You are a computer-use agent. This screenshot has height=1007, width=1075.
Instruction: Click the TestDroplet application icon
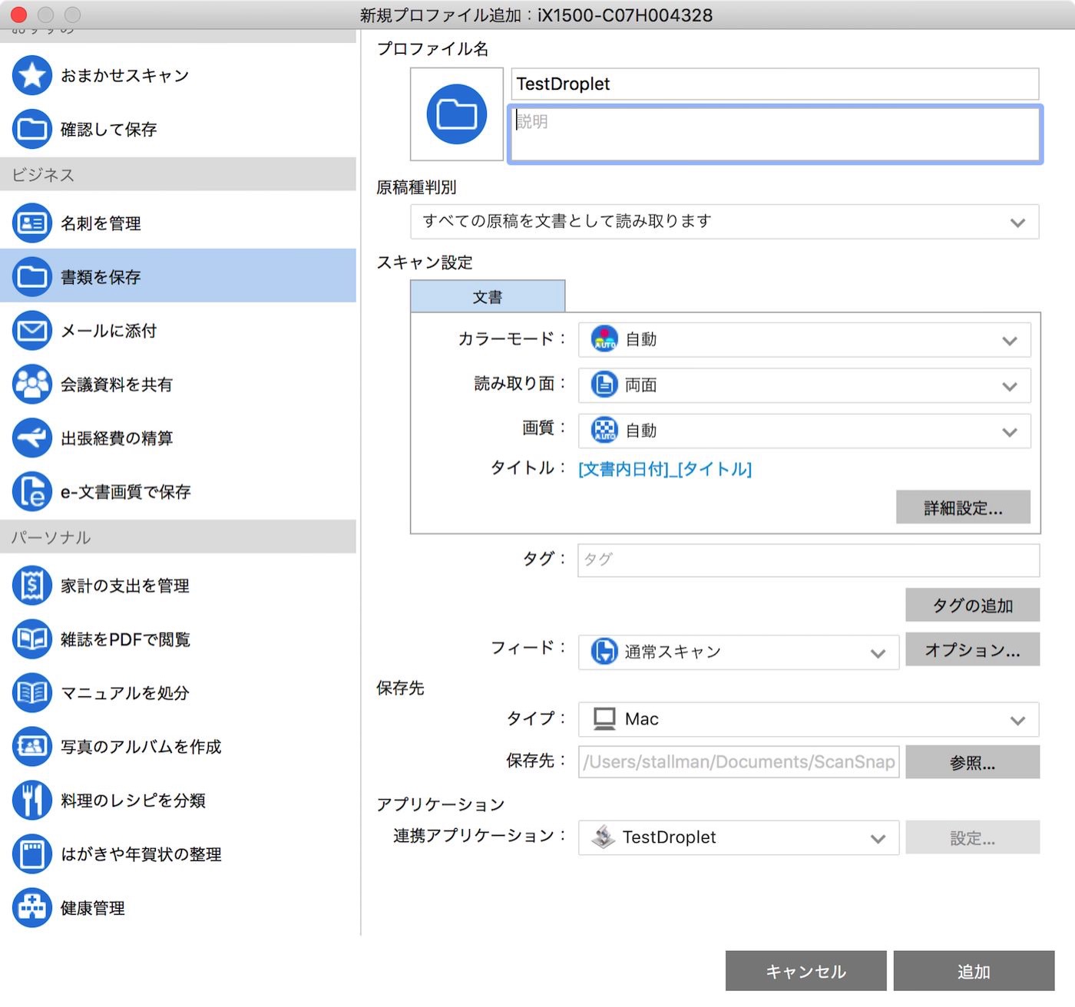coord(604,837)
